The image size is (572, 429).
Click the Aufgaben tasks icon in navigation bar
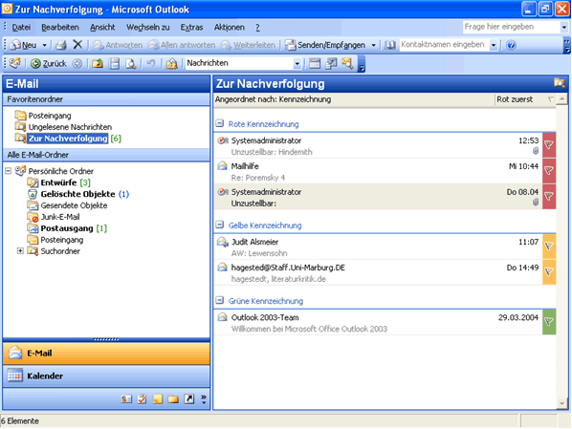click(142, 399)
